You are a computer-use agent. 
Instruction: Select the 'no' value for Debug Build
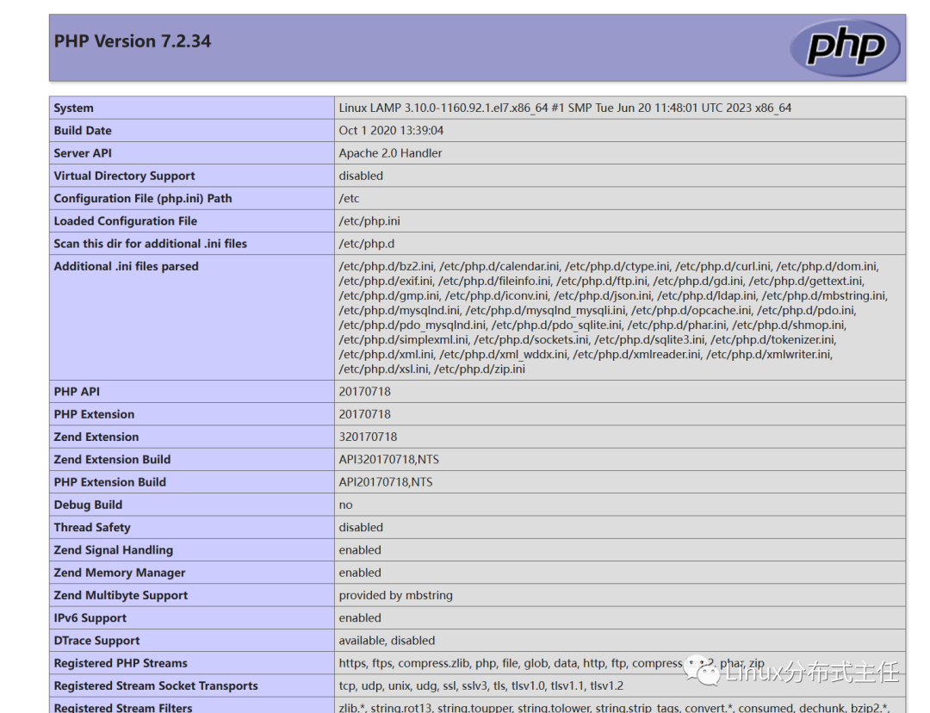[x=345, y=505]
